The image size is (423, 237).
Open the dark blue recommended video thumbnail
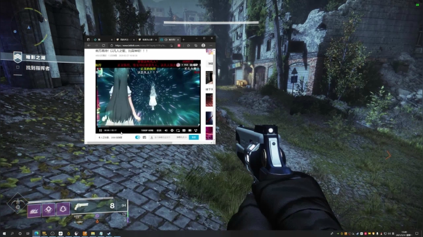(x=209, y=118)
